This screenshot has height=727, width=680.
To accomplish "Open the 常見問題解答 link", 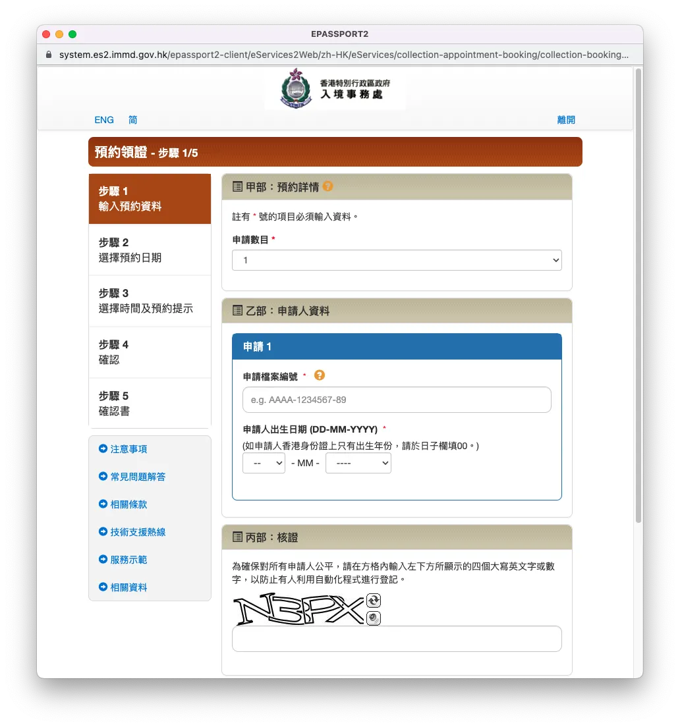I will pos(138,477).
